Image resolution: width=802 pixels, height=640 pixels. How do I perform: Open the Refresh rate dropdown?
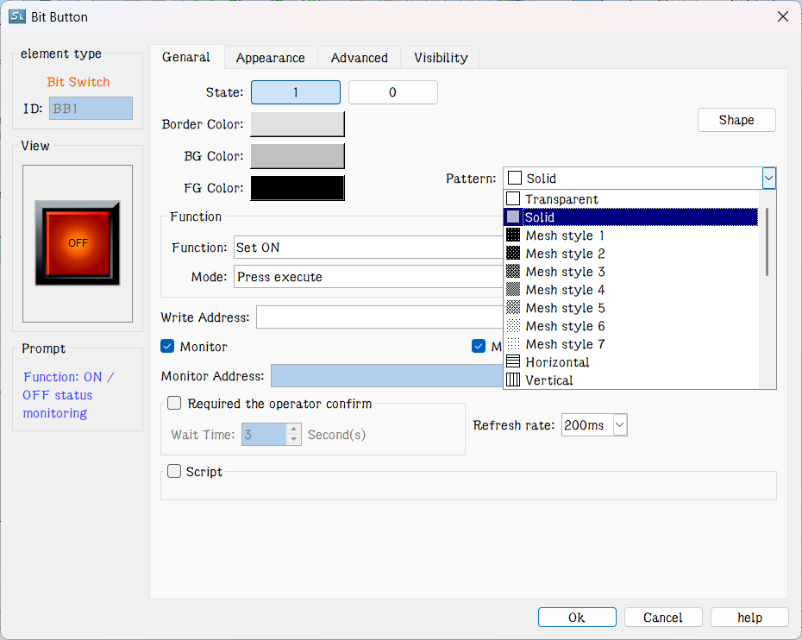(x=619, y=425)
